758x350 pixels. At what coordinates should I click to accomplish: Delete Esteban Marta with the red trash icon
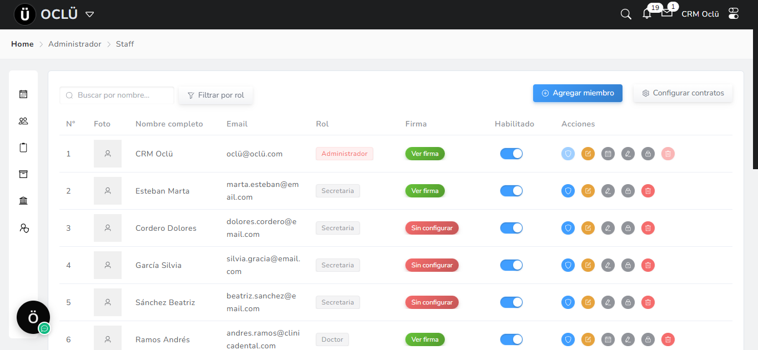click(648, 191)
